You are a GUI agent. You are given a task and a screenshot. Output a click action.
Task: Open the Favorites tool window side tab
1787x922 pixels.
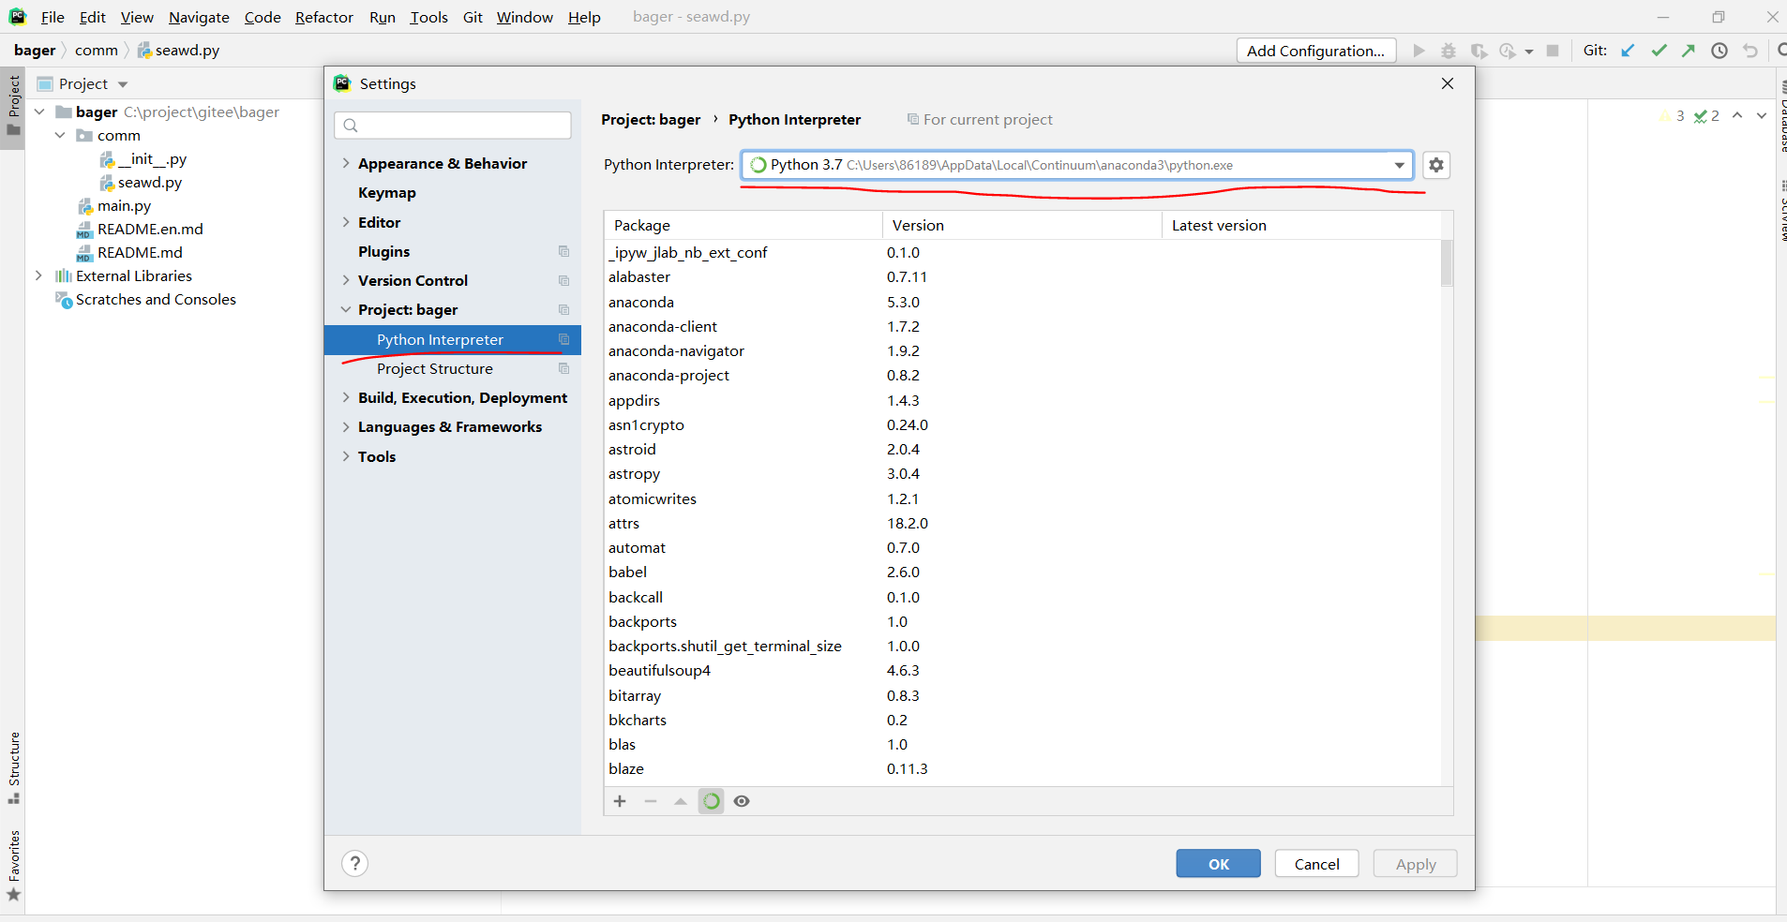click(x=13, y=866)
